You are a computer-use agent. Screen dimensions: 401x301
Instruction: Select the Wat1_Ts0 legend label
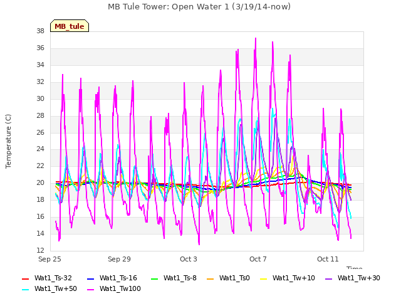tap(234, 278)
